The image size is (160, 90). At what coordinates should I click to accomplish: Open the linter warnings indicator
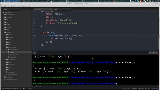click(24, 88)
